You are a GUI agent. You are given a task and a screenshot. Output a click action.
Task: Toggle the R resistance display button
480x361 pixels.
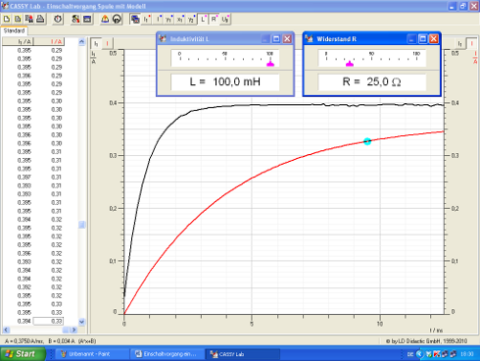coord(215,20)
